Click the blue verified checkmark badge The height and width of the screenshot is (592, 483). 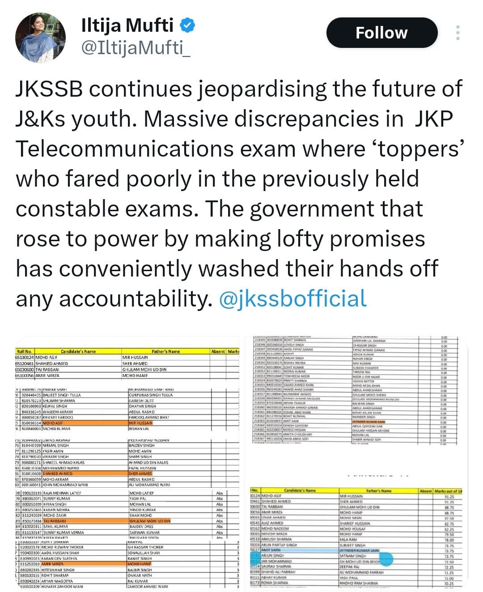pos(187,26)
